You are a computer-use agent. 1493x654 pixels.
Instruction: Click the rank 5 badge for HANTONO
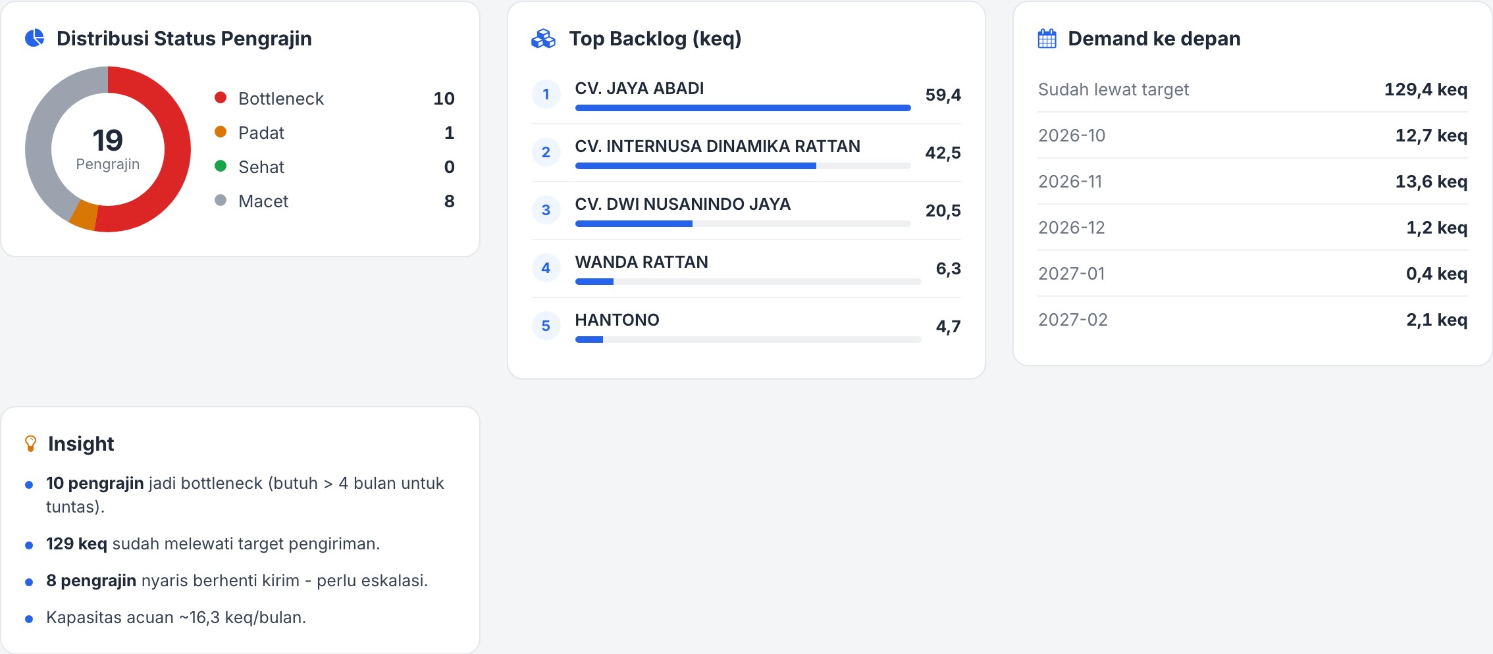pos(546,326)
